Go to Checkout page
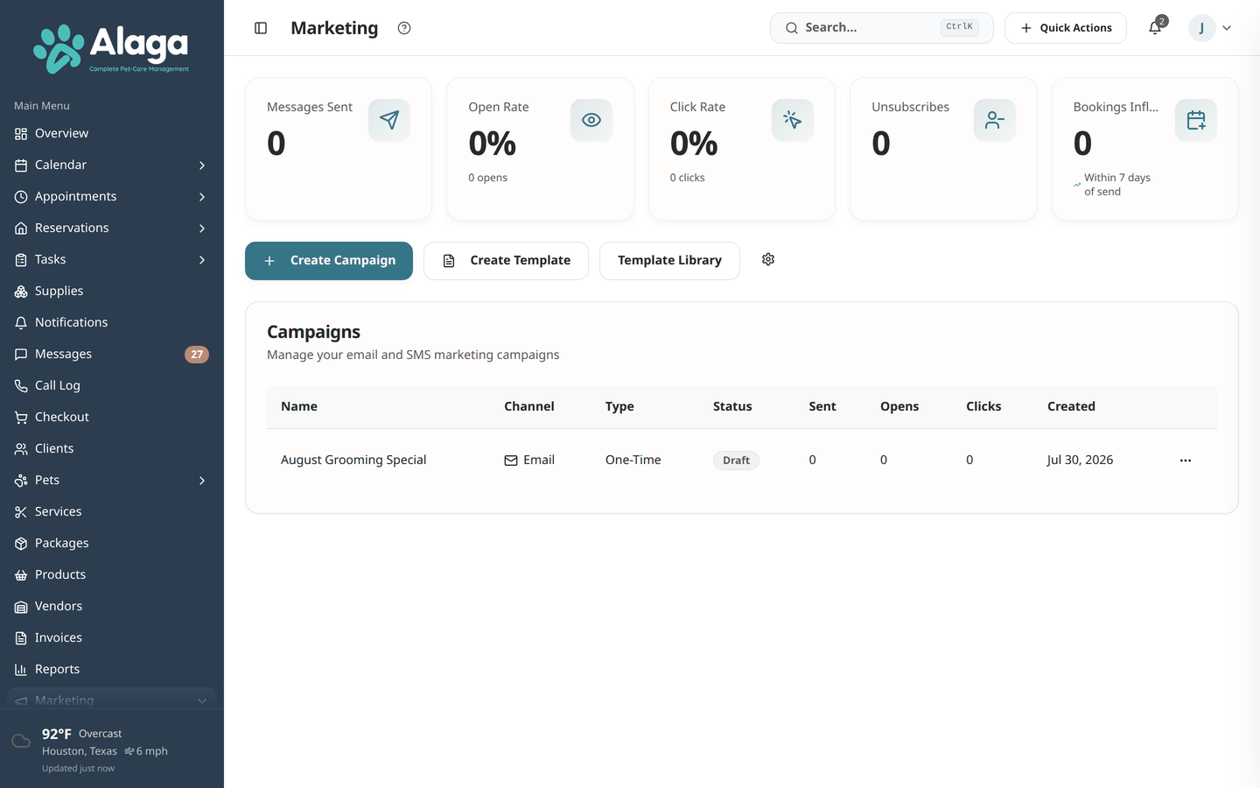 [x=112, y=418]
